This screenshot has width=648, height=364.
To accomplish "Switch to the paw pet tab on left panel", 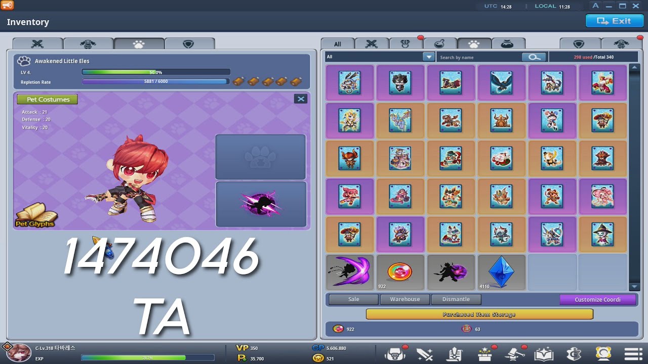I will (139, 44).
